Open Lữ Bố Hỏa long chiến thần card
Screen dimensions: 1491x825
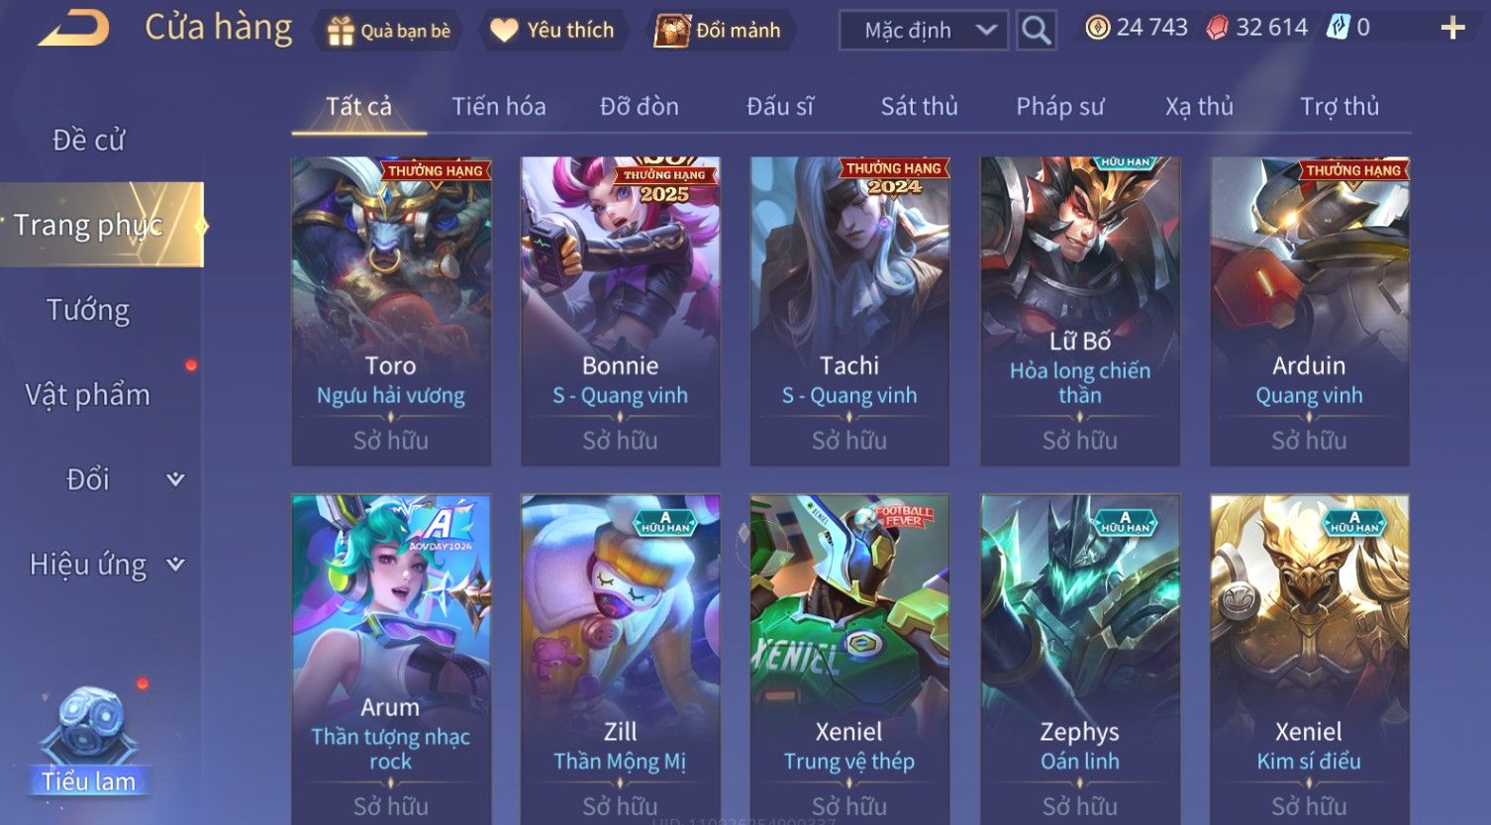[x=1079, y=311]
